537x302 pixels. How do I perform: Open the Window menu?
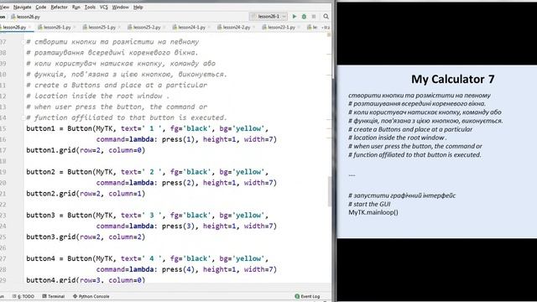click(x=121, y=7)
